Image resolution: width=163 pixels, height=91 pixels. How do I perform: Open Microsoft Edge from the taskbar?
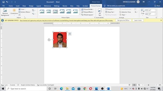tap(61, 89)
